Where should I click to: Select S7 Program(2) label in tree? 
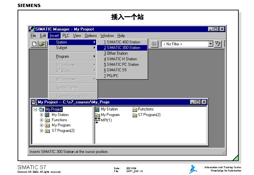click(63, 131)
